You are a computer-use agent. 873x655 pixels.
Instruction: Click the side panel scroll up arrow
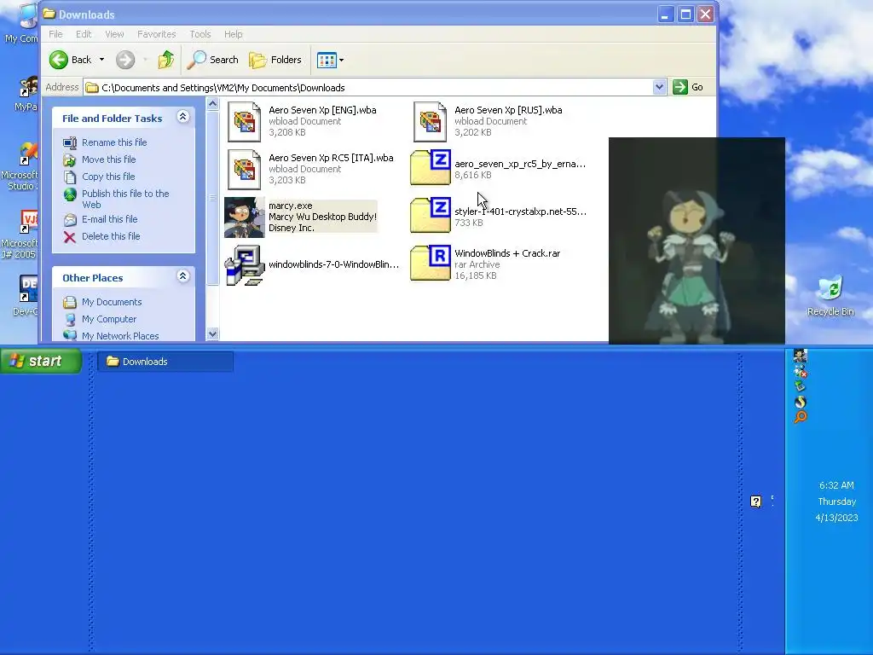click(x=212, y=104)
